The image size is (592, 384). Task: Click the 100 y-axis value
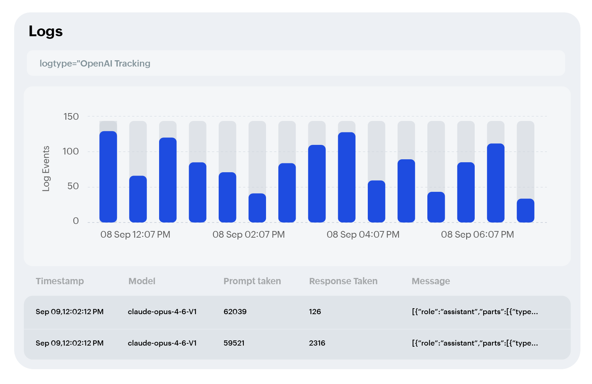click(71, 152)
